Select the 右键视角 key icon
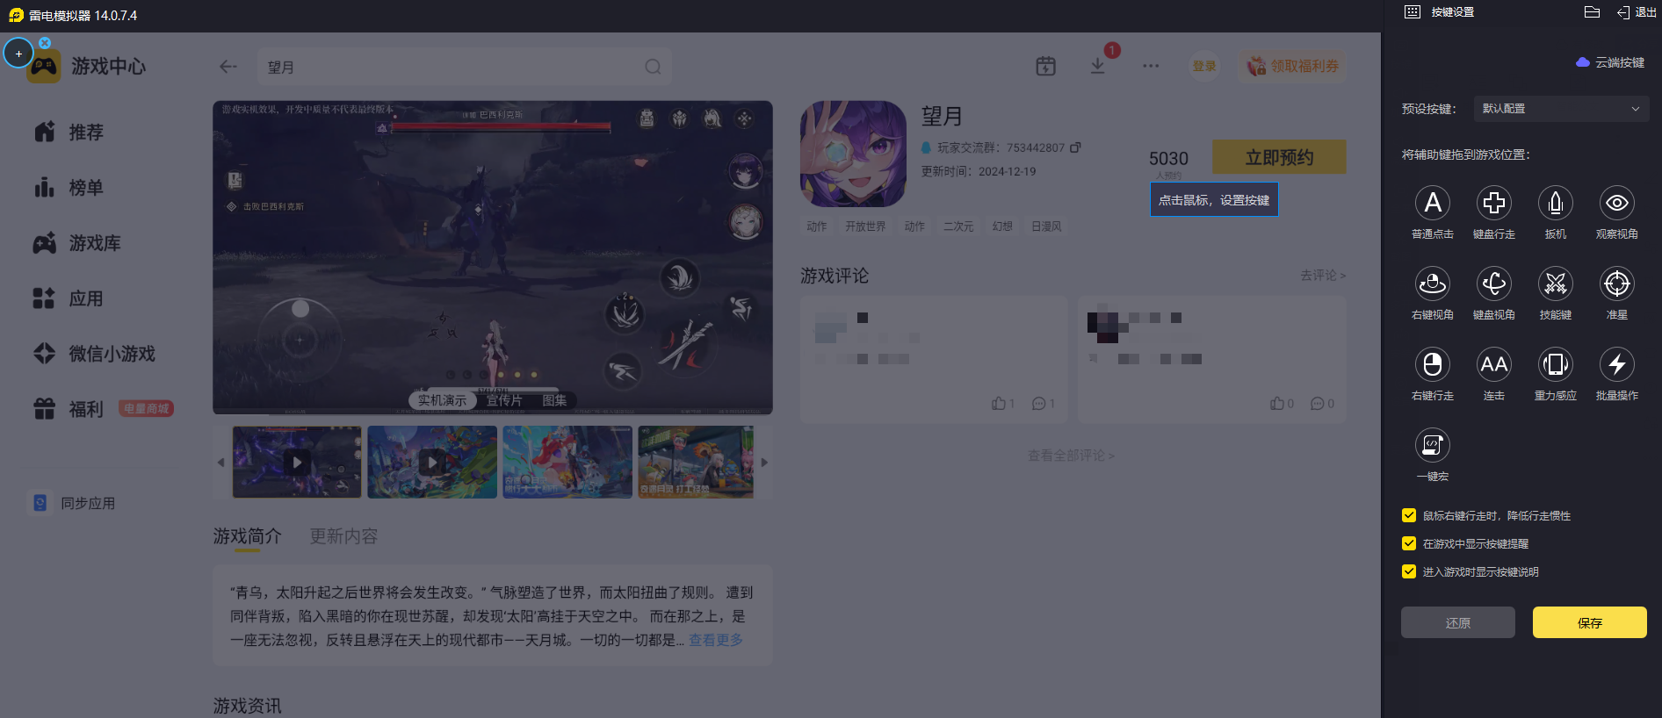 coord(1433,284)
